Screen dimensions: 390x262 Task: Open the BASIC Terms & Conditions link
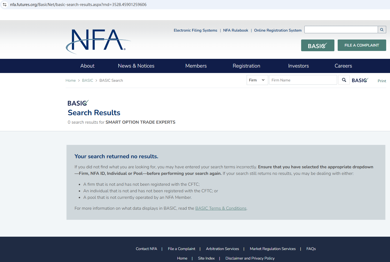[221, 208]
